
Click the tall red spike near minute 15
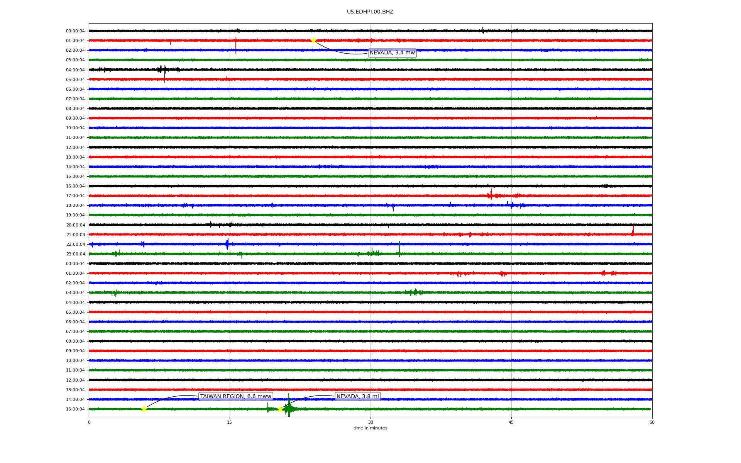pos(236,46)
